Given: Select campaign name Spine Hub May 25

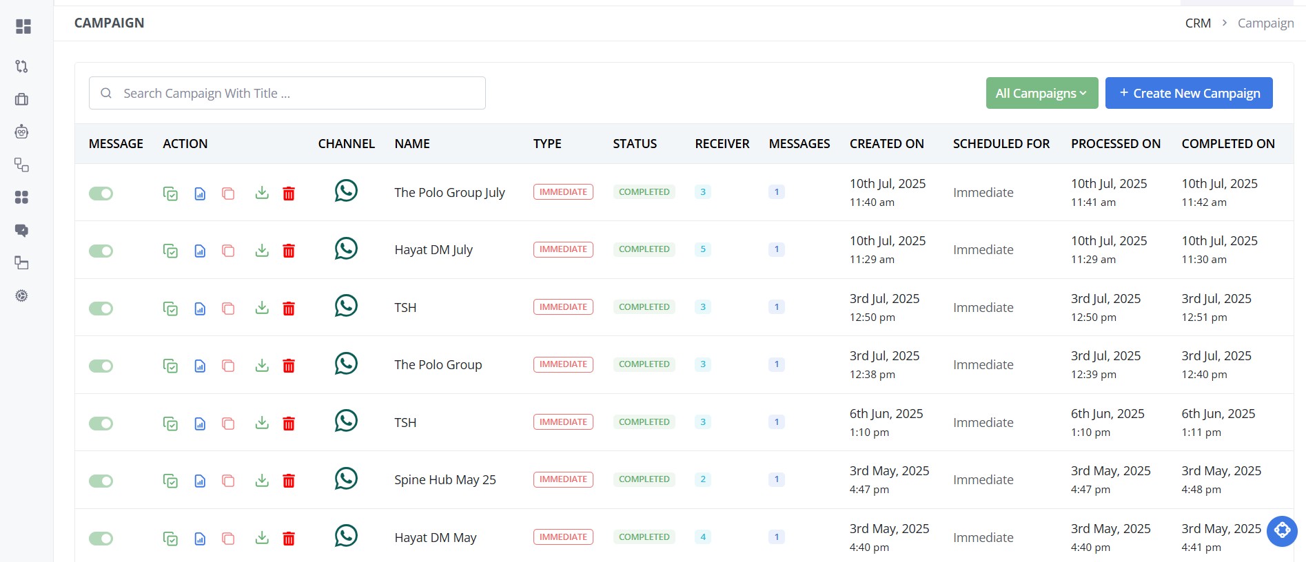Looking at the screenshot, I should click(x=445, y=480).
